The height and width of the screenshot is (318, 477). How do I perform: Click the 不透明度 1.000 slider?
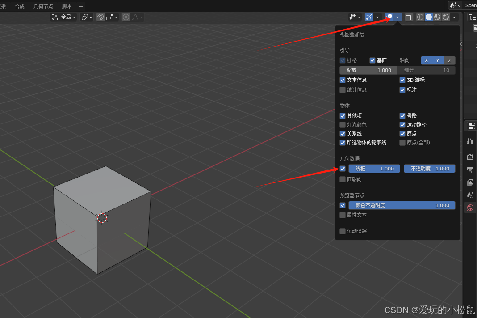pos(430,169)
